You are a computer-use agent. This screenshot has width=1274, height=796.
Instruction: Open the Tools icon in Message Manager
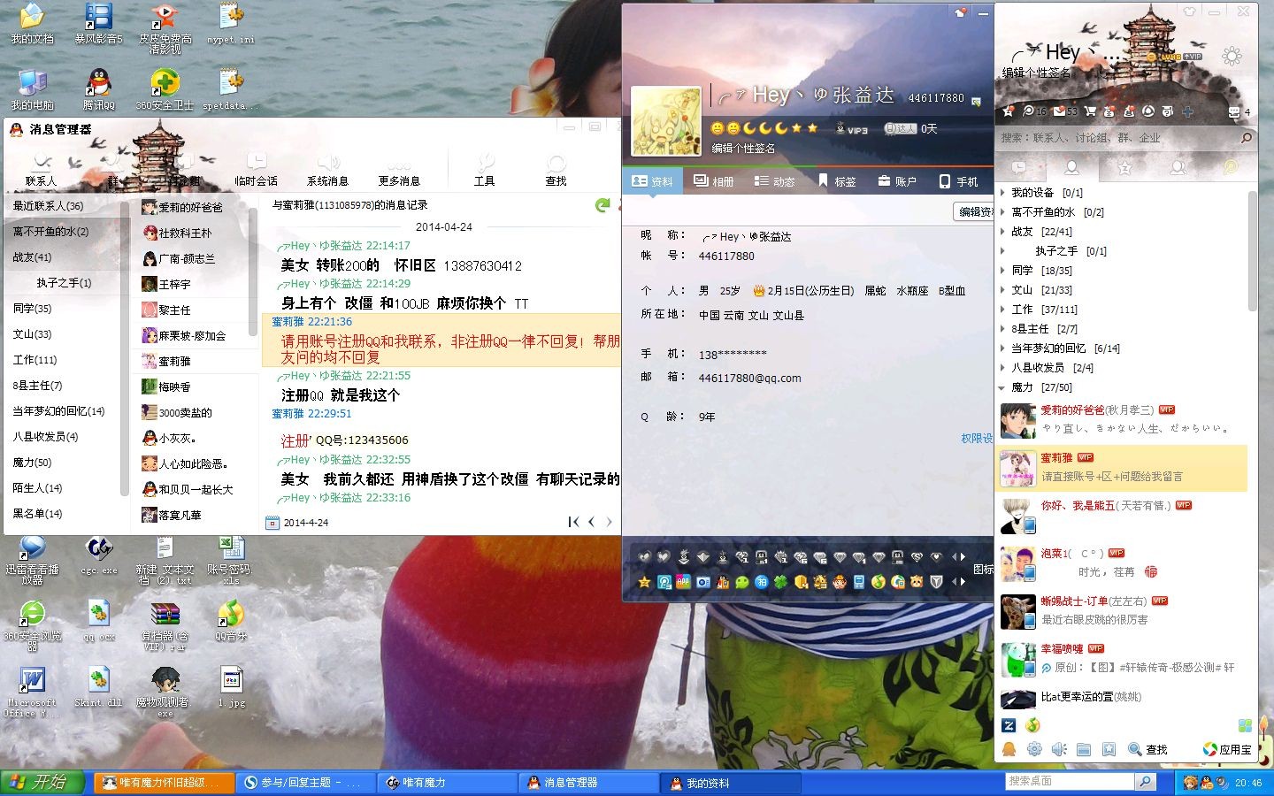click(485, 168)
